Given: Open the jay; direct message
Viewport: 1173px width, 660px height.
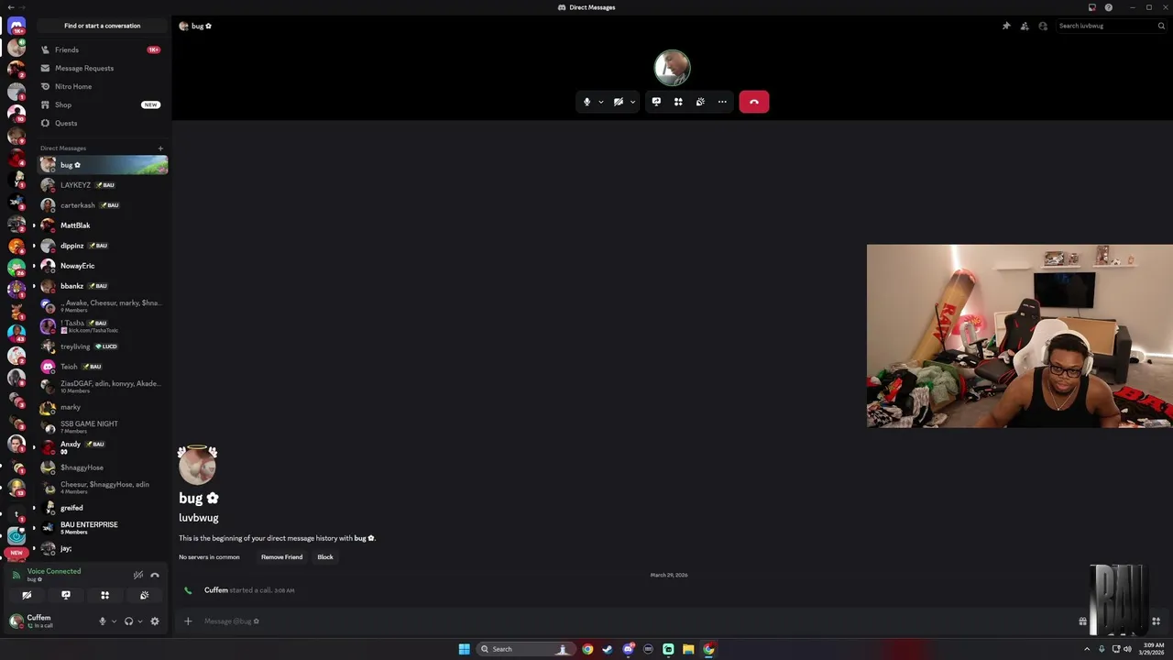Looking at the screenshot, I should point(102,548).
